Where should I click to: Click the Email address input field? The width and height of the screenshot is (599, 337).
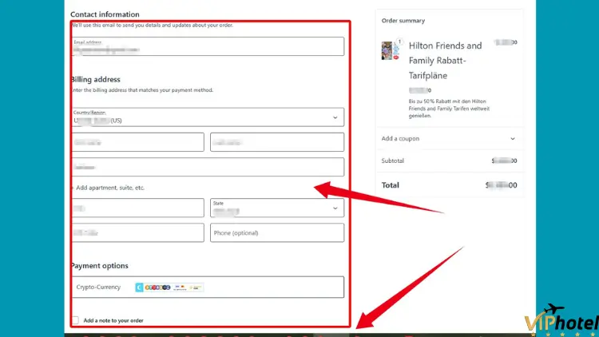(208, 46)
